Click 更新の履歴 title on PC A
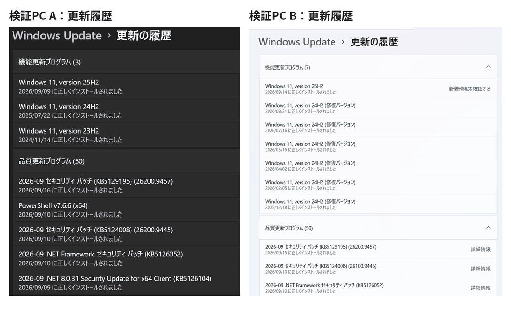Viewport: 511px width, 314px height. [144, 35]
